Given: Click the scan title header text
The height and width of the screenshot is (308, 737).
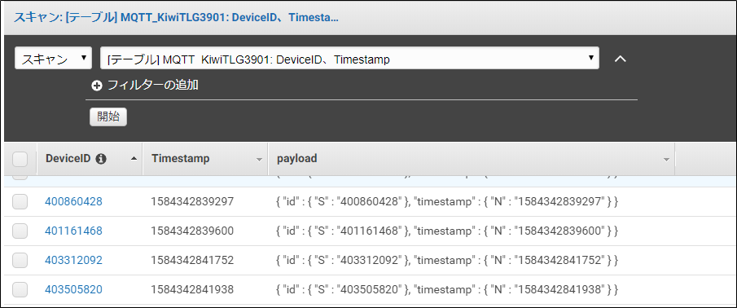Looking at the screenshot, I should (x=176, y=18).
